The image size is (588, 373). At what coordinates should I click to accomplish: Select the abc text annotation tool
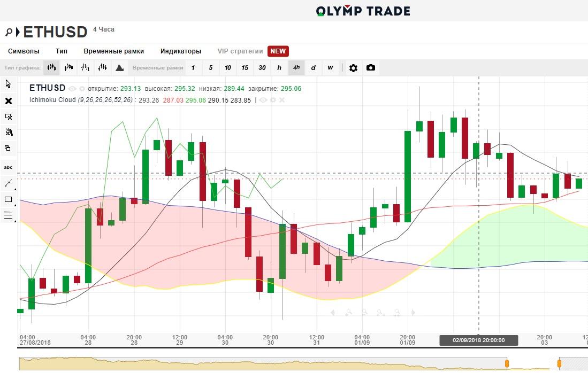point(8,167)
